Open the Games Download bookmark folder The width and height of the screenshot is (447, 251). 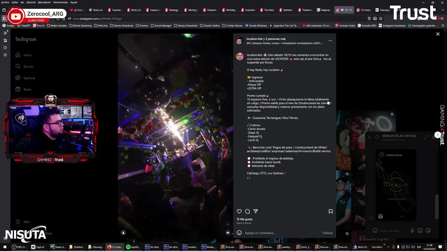tap(122, 25)
